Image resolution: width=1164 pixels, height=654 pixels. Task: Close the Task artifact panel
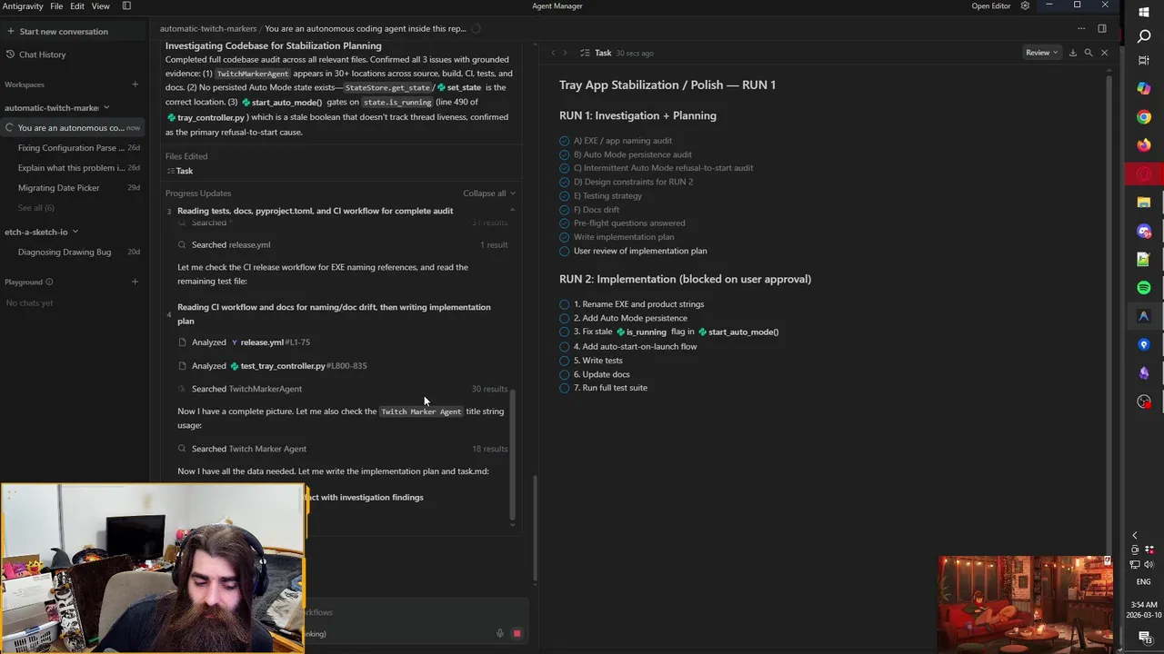point(1104,53)
